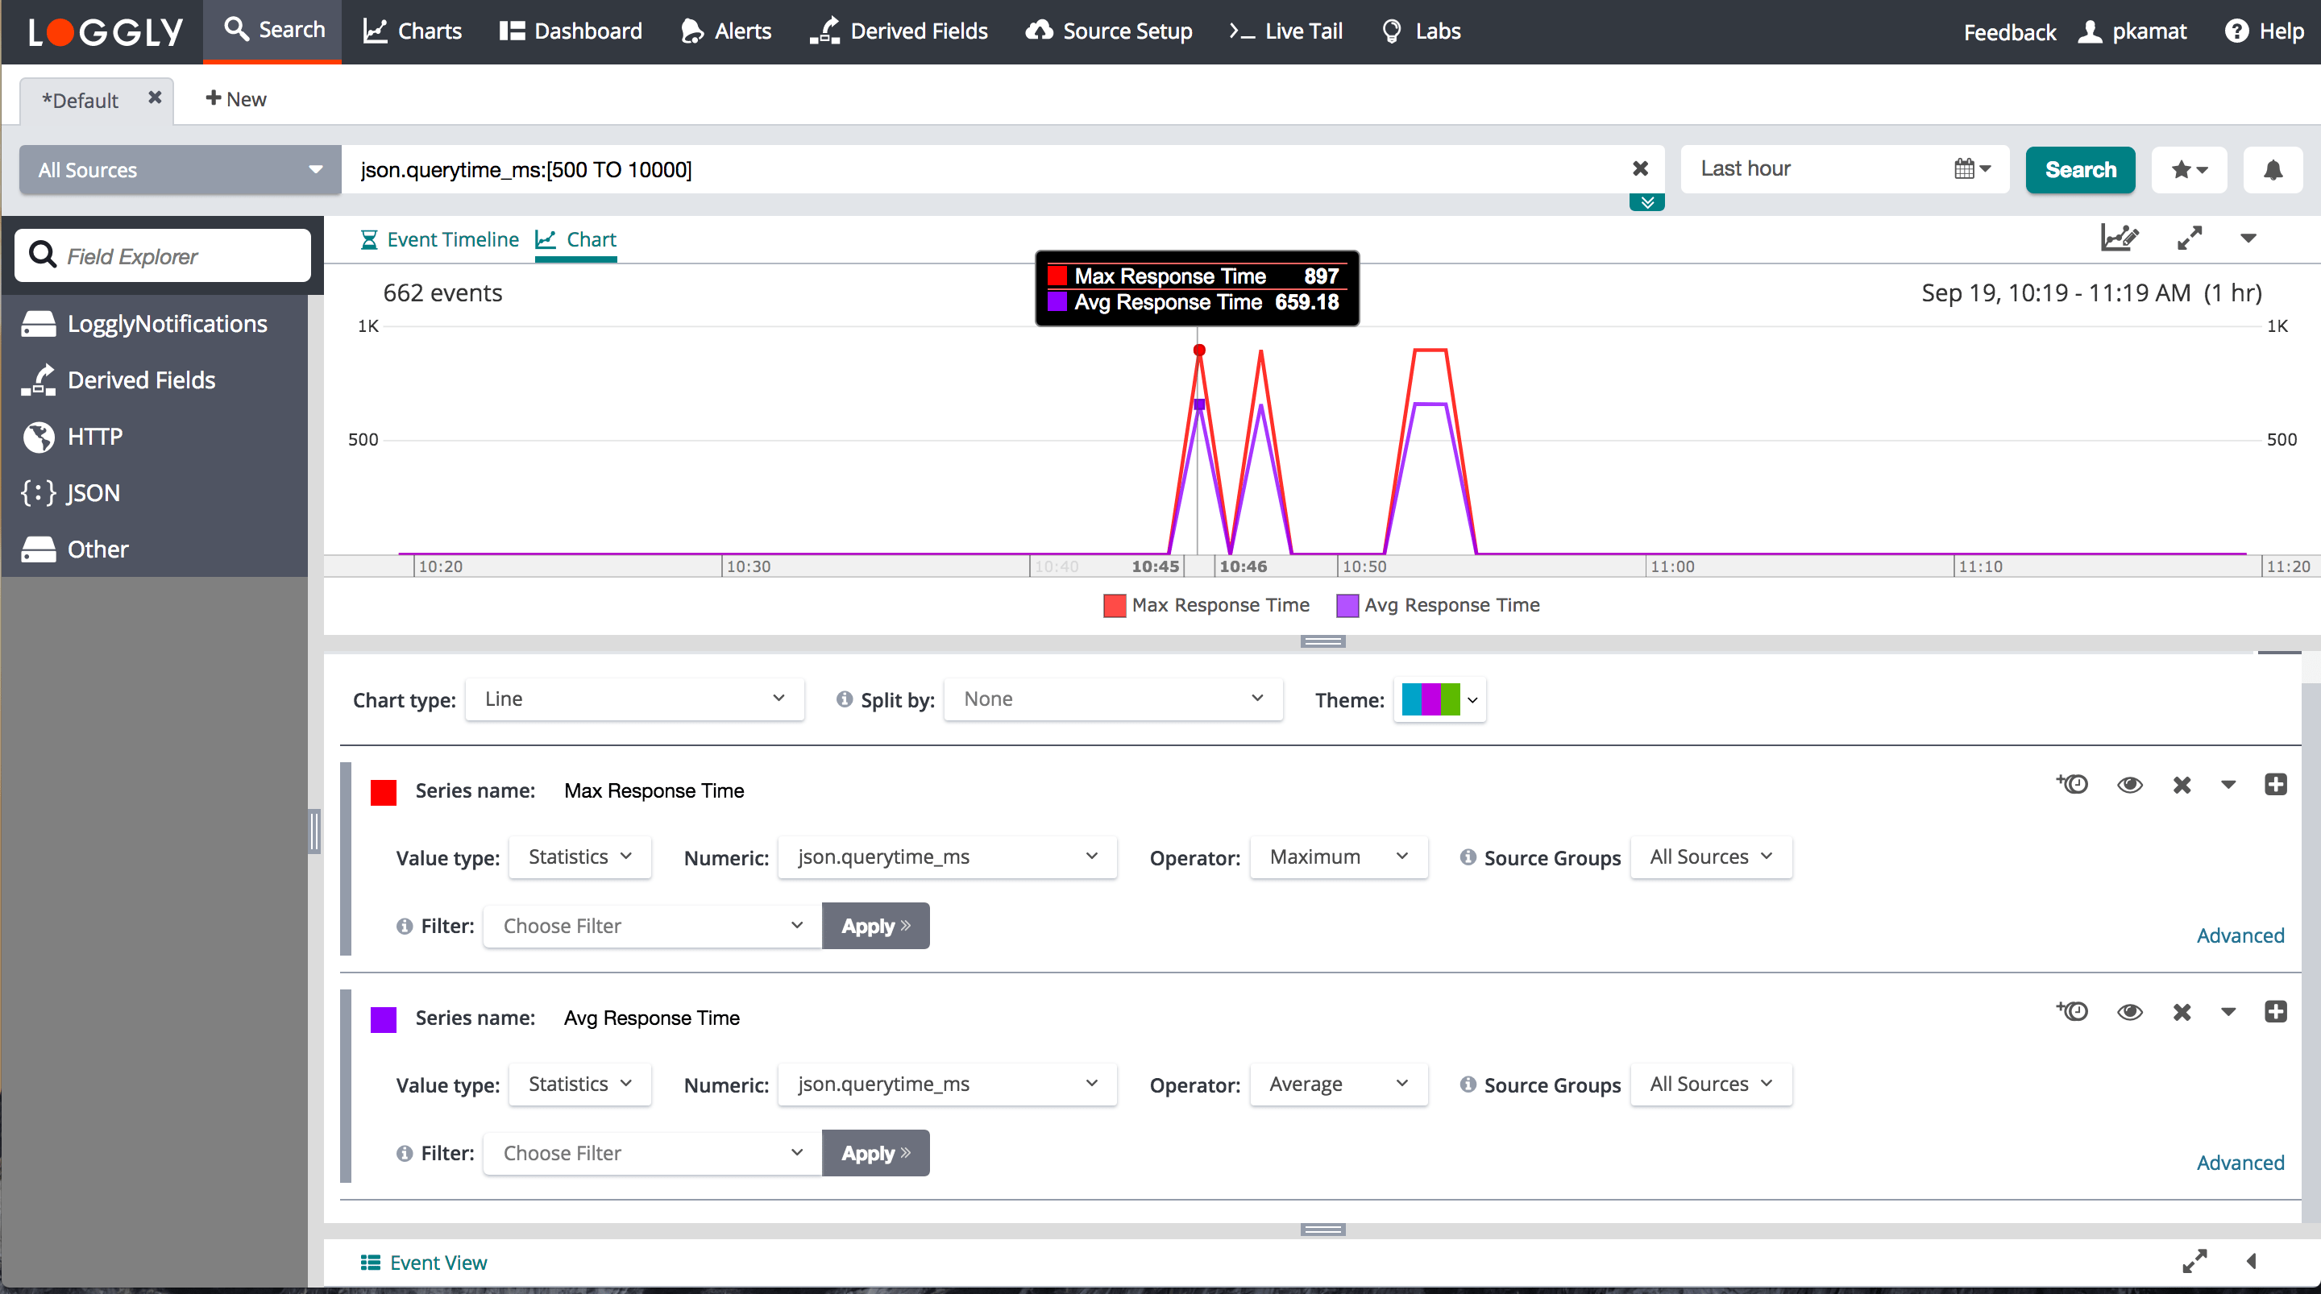Expand chart to fullscreen with arrows icon

click(x=2190, y=238)
